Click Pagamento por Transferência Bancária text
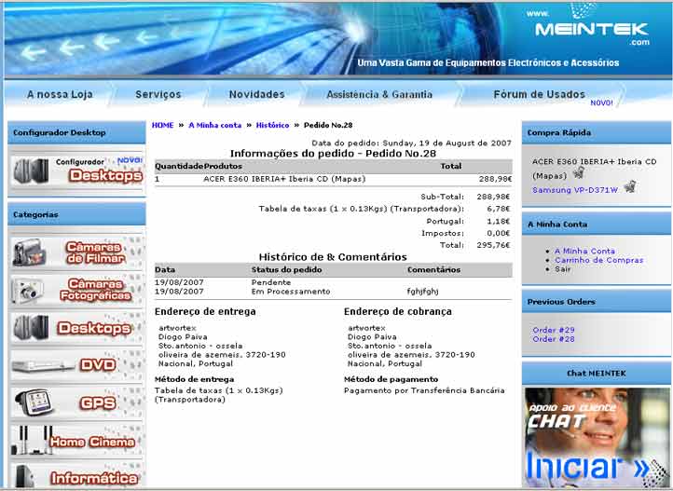The height and width of the screenshot is (491, 673). tap(424, 390)
